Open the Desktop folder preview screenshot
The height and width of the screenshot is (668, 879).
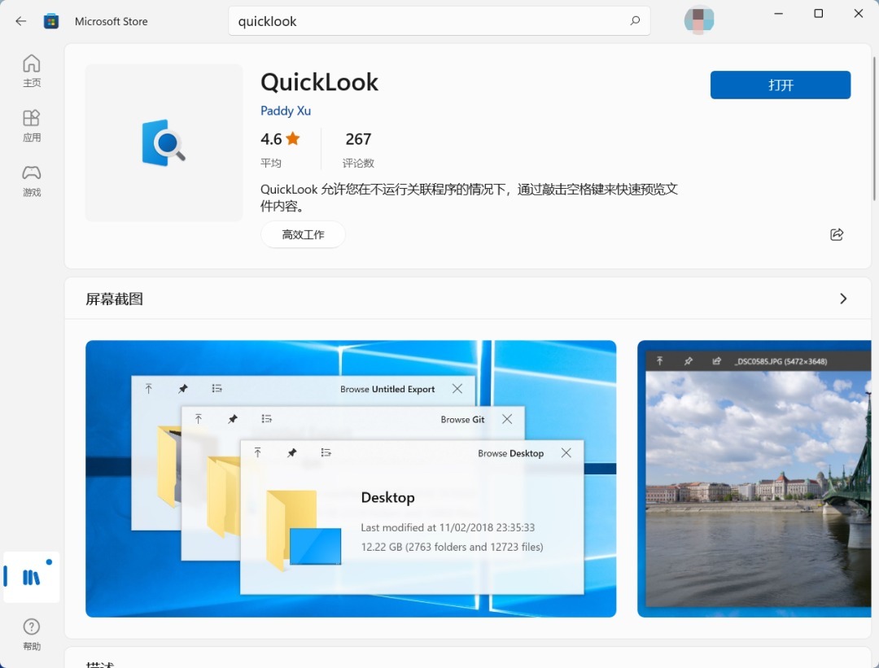pyautogui.click(x=351, y=478)
